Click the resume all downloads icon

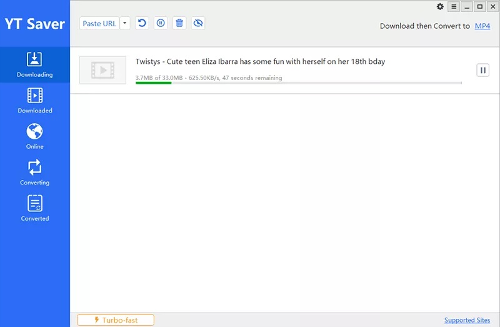click(x=142, y=23)
